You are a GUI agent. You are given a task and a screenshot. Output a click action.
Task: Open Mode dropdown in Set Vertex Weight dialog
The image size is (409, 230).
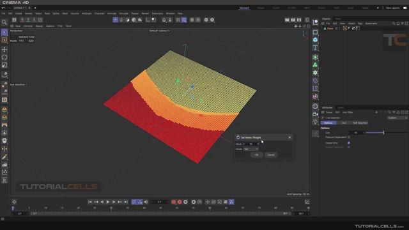click(251, 149)
